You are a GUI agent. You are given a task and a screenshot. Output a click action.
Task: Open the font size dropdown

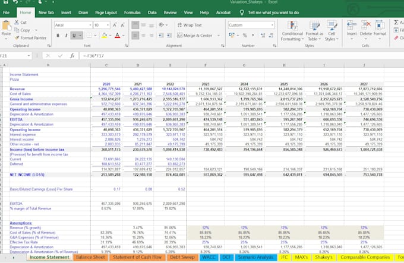(108, 25)
